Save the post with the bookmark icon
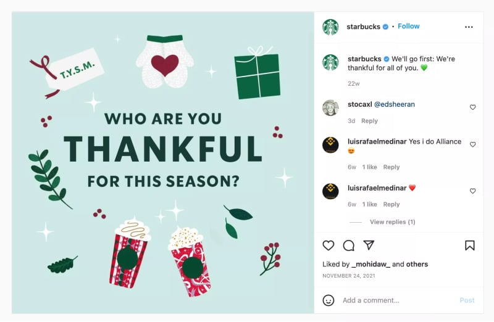The height and width of the screenshot is (322, 494). coord(470,246)
